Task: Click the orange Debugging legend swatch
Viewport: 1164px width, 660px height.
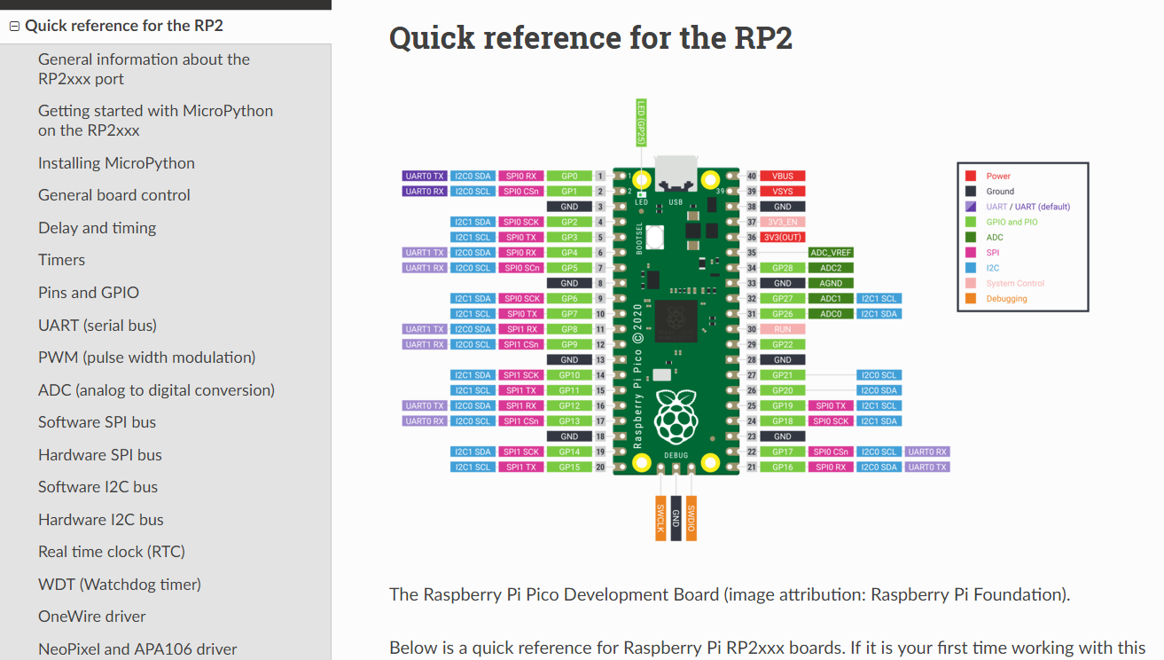Action: coord(971,299)
